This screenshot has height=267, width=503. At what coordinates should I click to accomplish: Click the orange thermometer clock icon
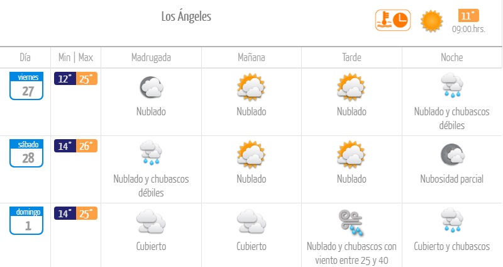pos(392,20)
